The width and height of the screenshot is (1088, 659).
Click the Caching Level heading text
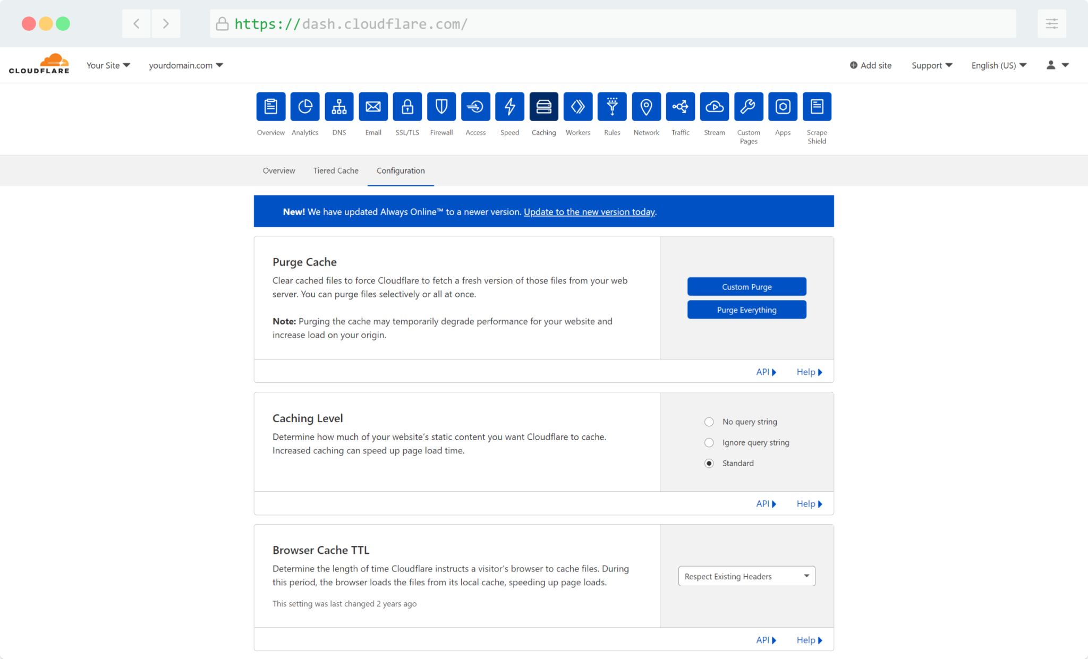(x=308, y=418)
